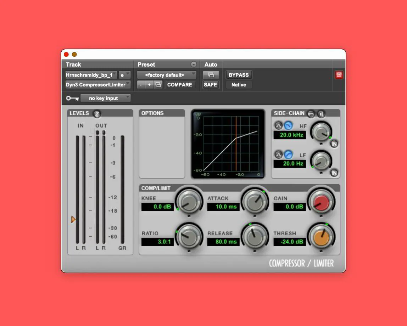The image size is (407, 326).
Task: Adjust the orange THRESH knob
Action: [x=321, y=237]
